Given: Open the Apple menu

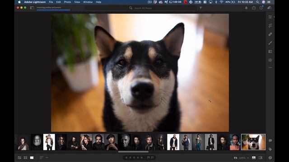Looking at the screenshot, I should point(19,2).
